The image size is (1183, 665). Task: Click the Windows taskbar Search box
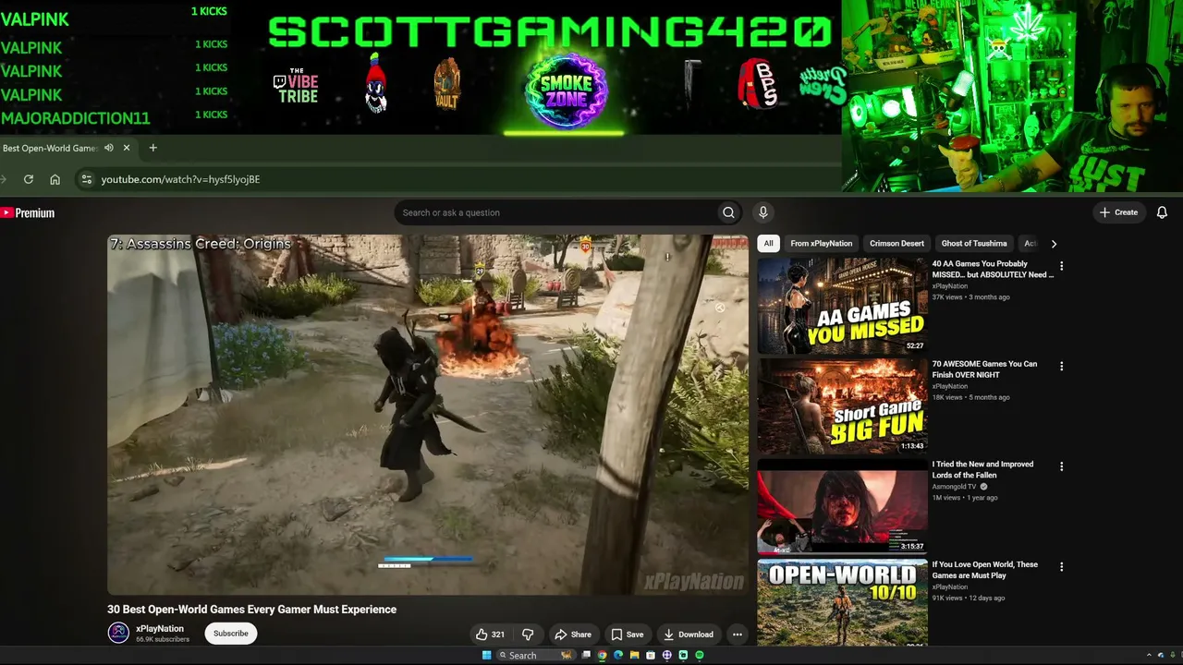[x=538, y=655]
